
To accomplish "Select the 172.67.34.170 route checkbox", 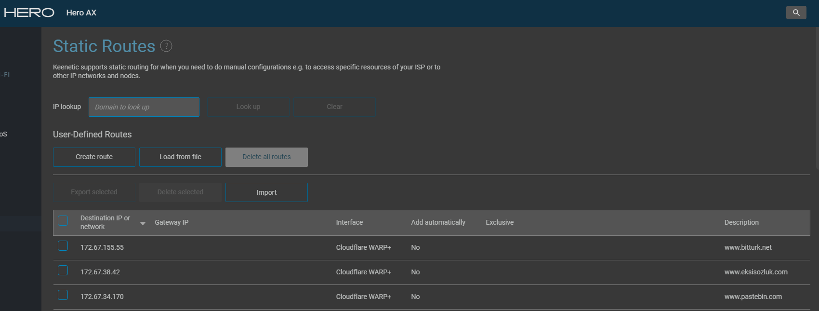I will tap(63, 295).
